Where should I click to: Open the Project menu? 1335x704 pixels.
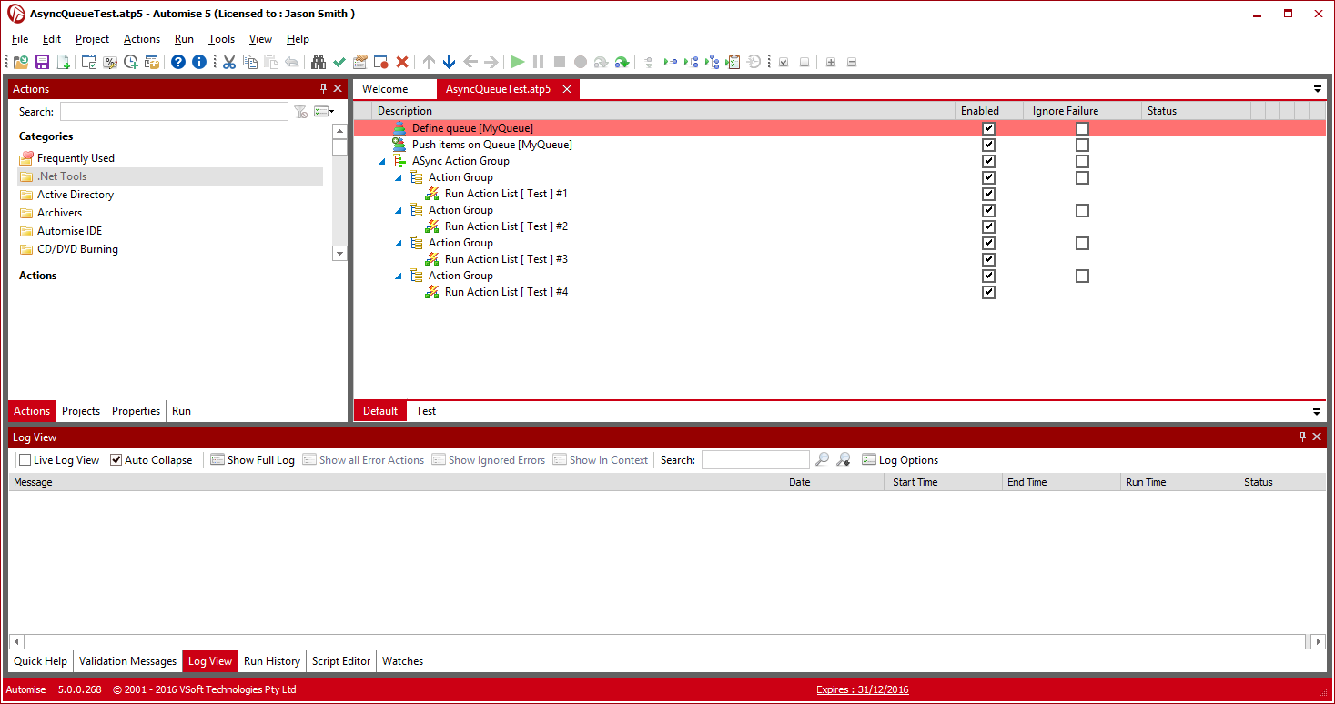(92, 39)
